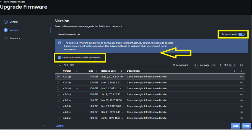This screenshot has height=130, width=252.
Task: Collapse the wizard sidebar with chevron
Action: pos(45,126)
